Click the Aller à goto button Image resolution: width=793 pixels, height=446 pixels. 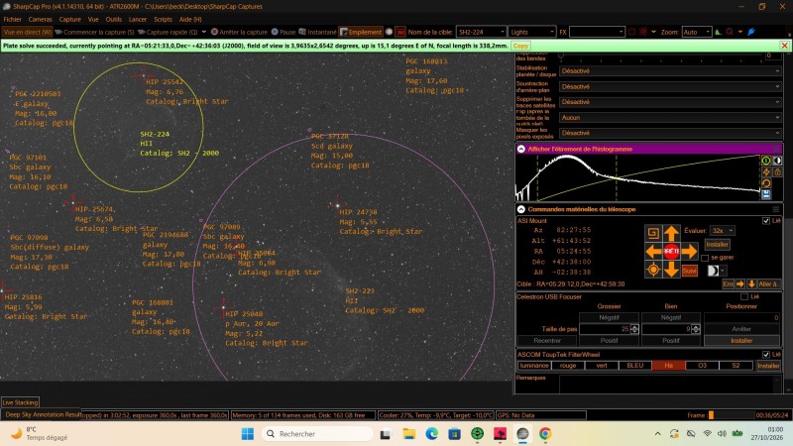pos(768,284)
